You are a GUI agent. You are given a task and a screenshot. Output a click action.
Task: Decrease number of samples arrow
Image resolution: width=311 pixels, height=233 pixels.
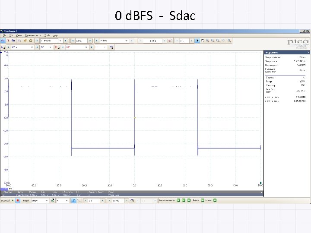tap(73, 41)
